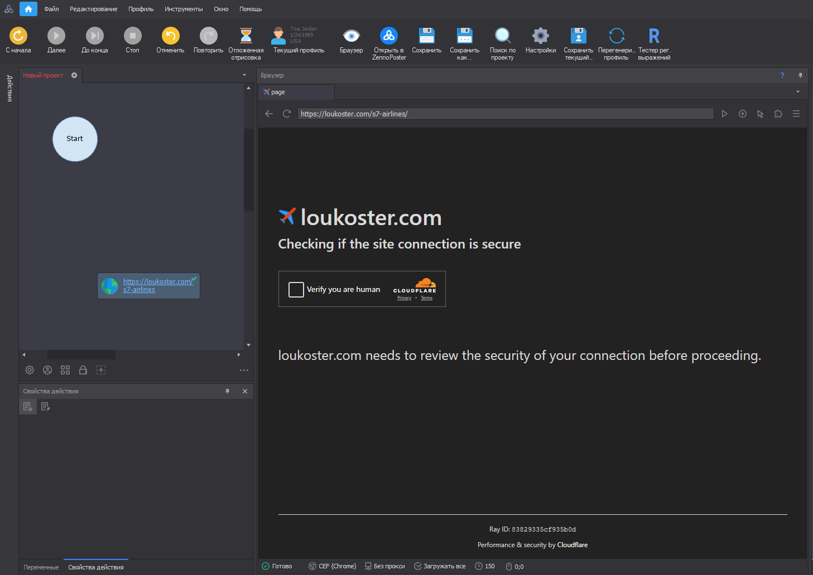Click the browser reload icon
Viewport: 813px width, 575px height.
click(x=287, y=114)
